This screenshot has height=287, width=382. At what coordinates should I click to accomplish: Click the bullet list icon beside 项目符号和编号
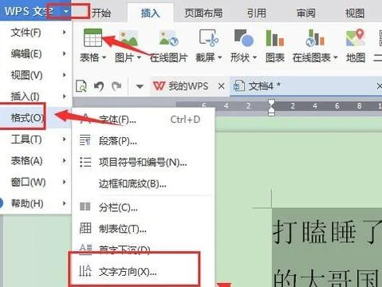(x=85, y=162)
